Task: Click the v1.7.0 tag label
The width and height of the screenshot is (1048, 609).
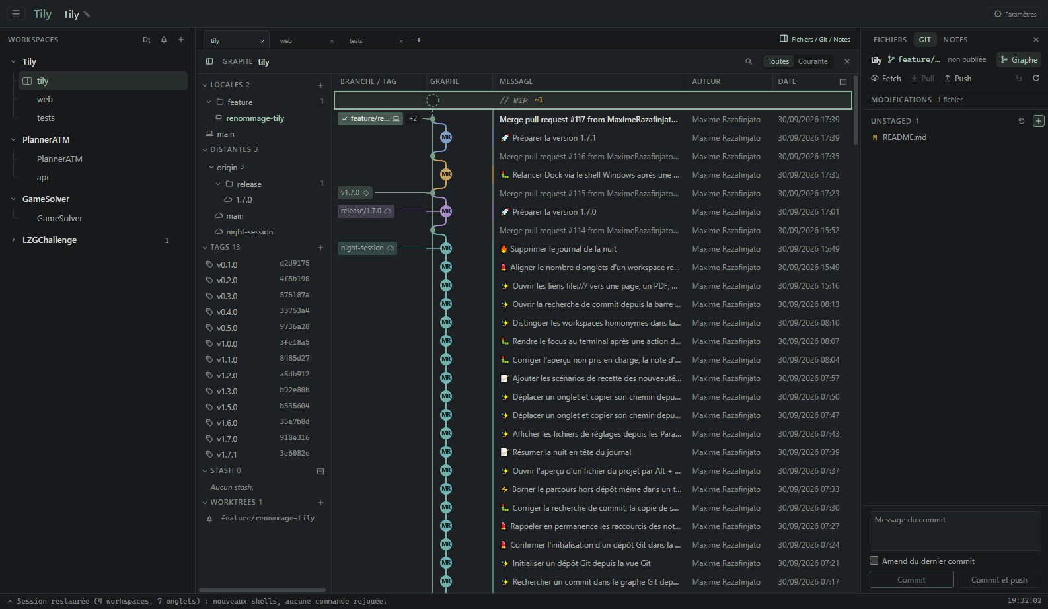Action: (x=355, y=192)
